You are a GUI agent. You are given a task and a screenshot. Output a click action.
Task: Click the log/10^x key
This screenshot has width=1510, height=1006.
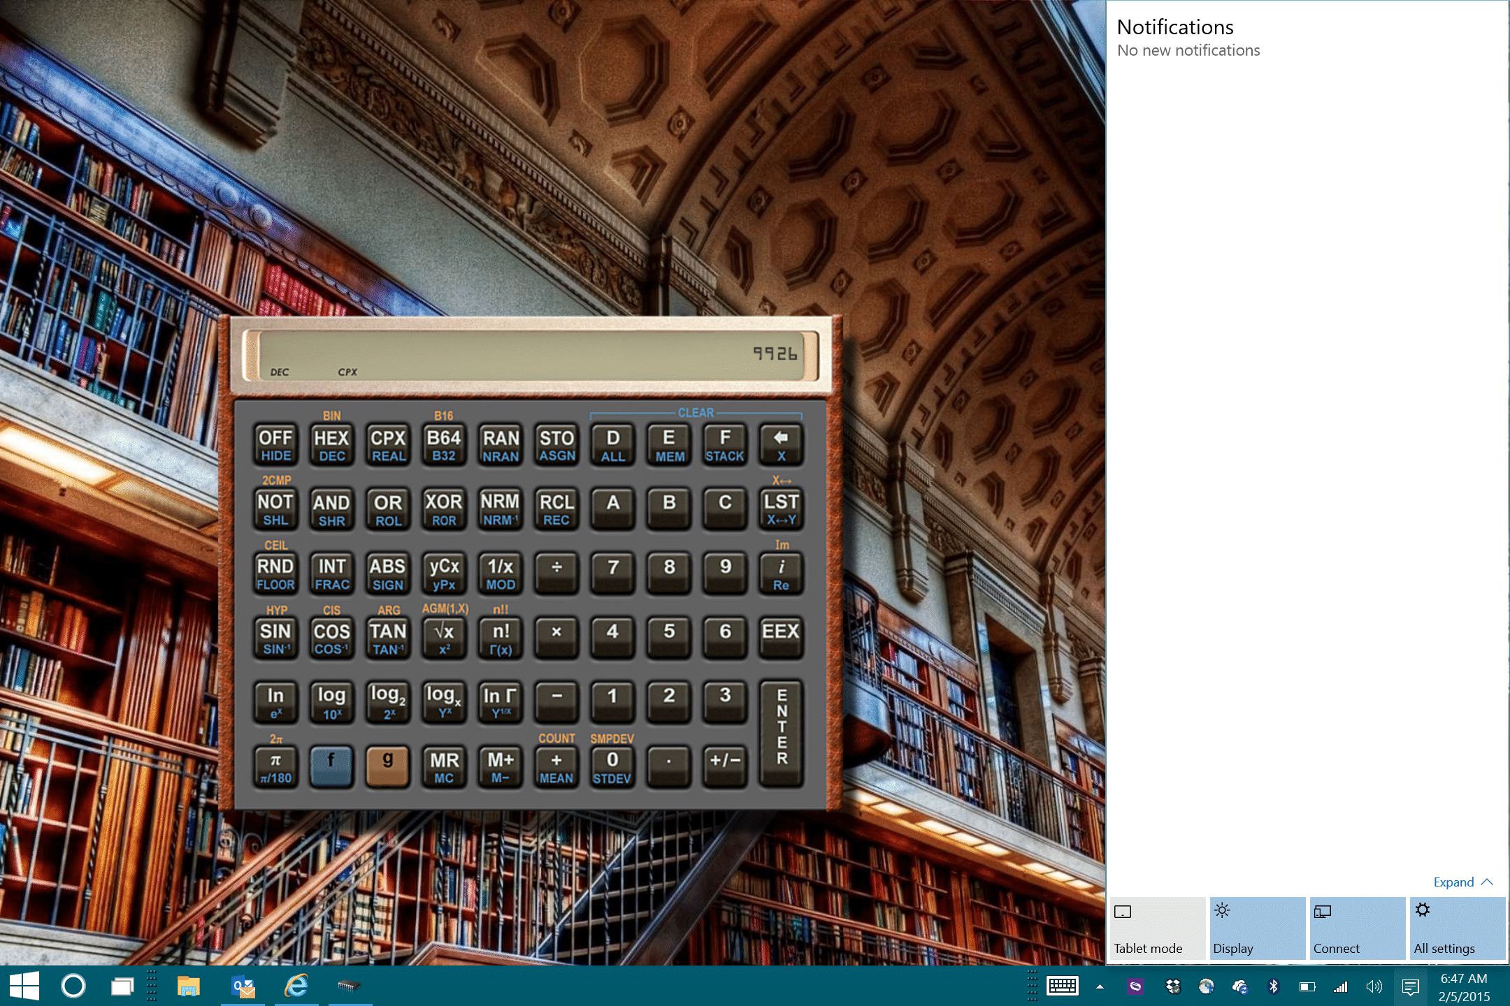(x=331, y=703)
